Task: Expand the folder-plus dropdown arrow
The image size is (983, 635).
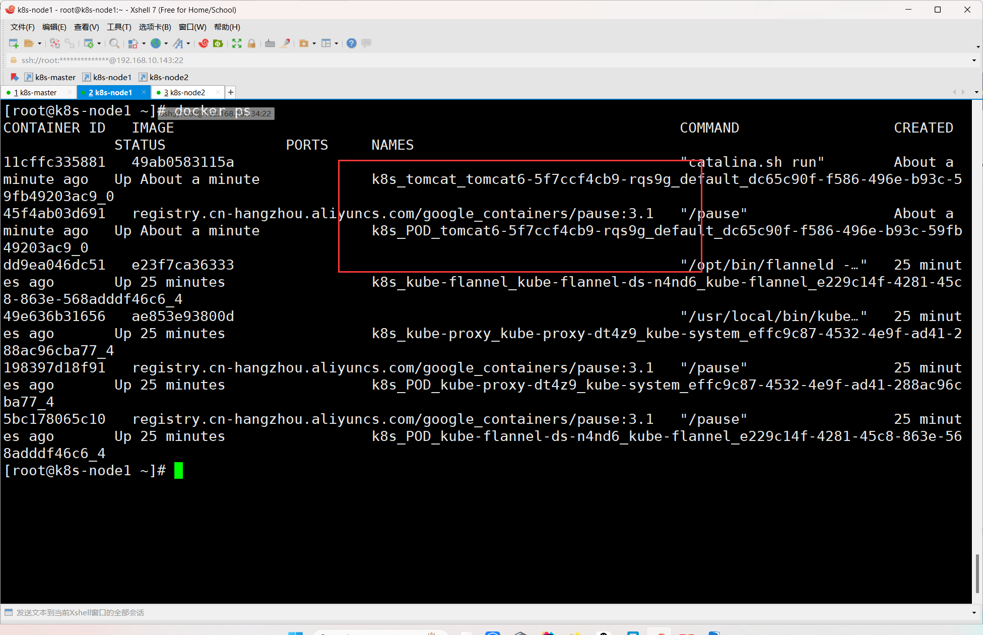Action: (314, 43)
